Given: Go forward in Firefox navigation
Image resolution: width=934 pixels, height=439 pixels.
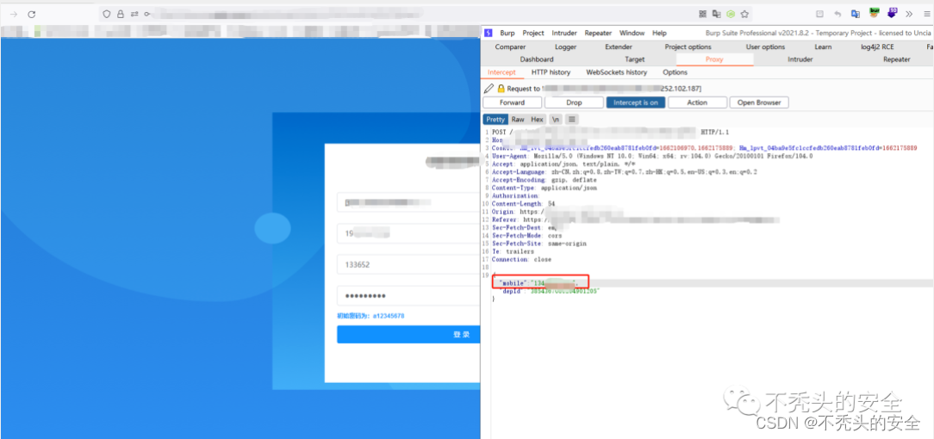Looking at the screenshot, I should coord(15,14).
